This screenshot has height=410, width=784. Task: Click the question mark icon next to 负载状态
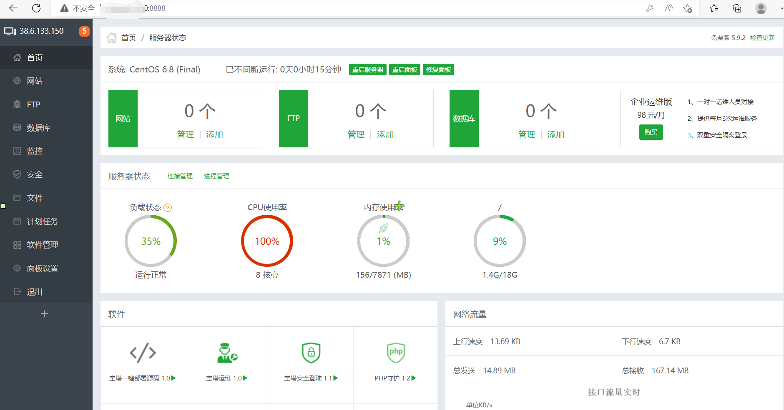pos(168,208)
